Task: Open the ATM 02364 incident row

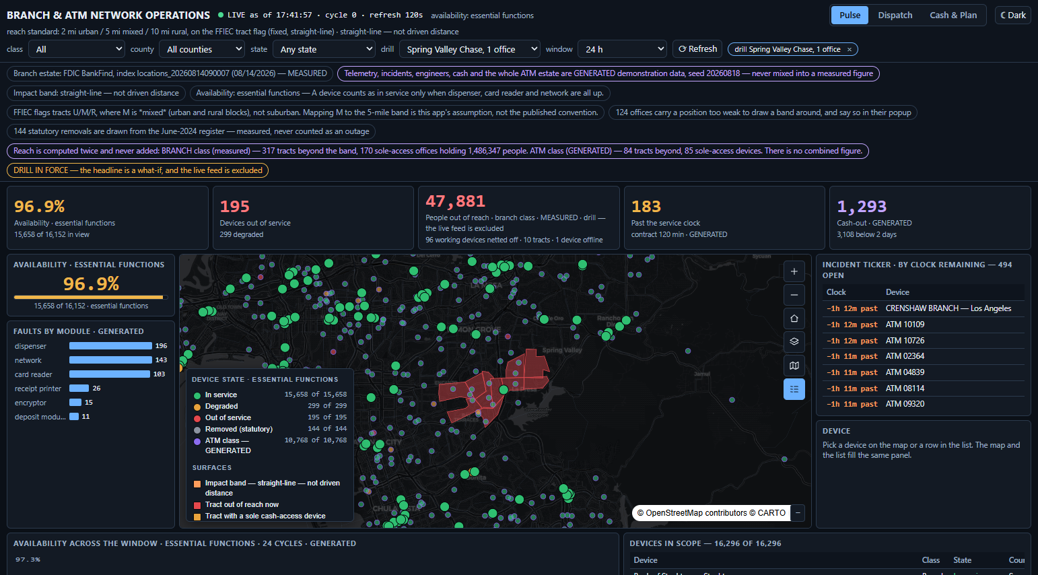Action: 923,356
